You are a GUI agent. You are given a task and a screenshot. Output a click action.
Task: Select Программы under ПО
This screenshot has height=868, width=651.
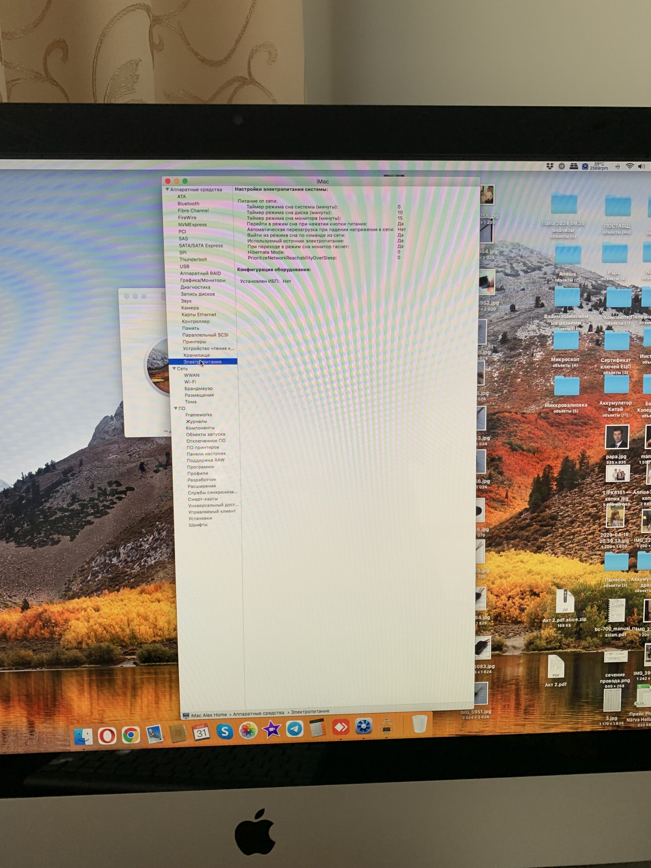[x=200, y=467]
